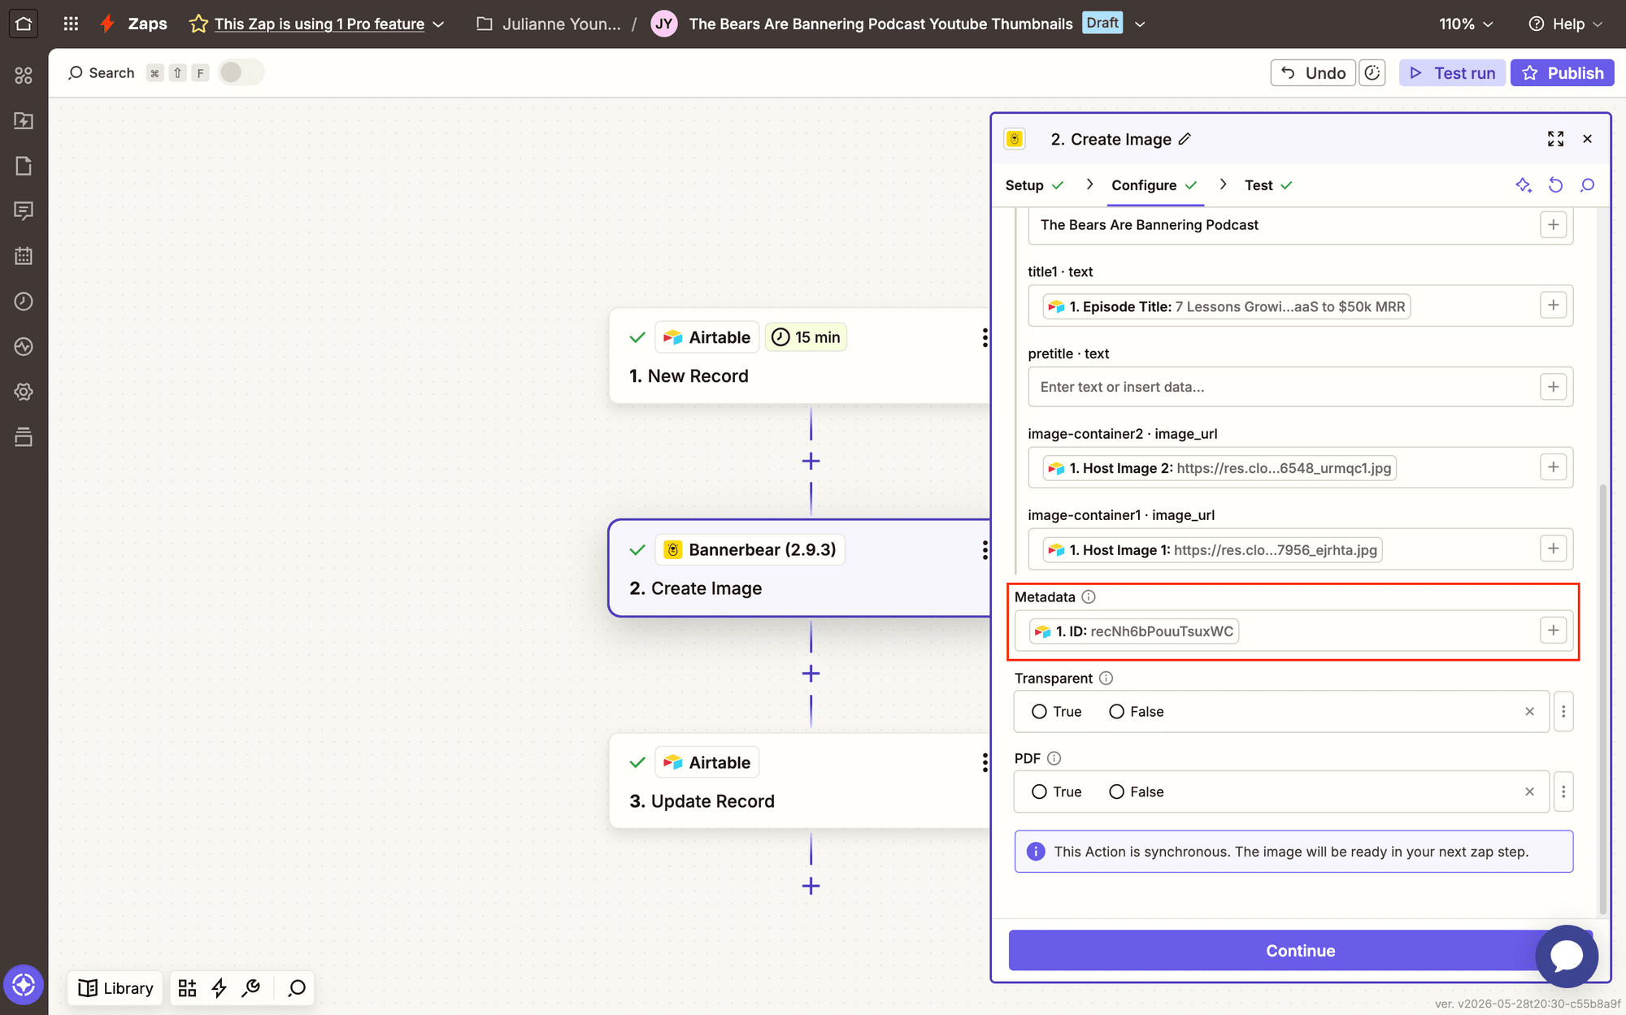Click the Zaps lightning bolt logo
This screenshot has width=1626, height=1015.
tap(107, 24)
